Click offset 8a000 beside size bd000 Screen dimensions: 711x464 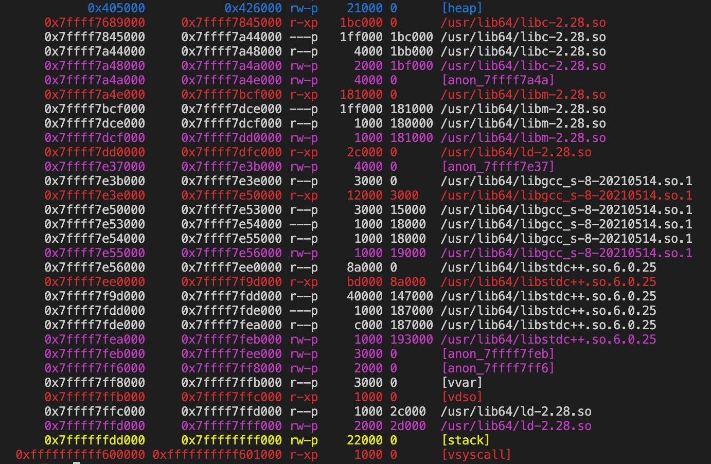tap(408, 282)
